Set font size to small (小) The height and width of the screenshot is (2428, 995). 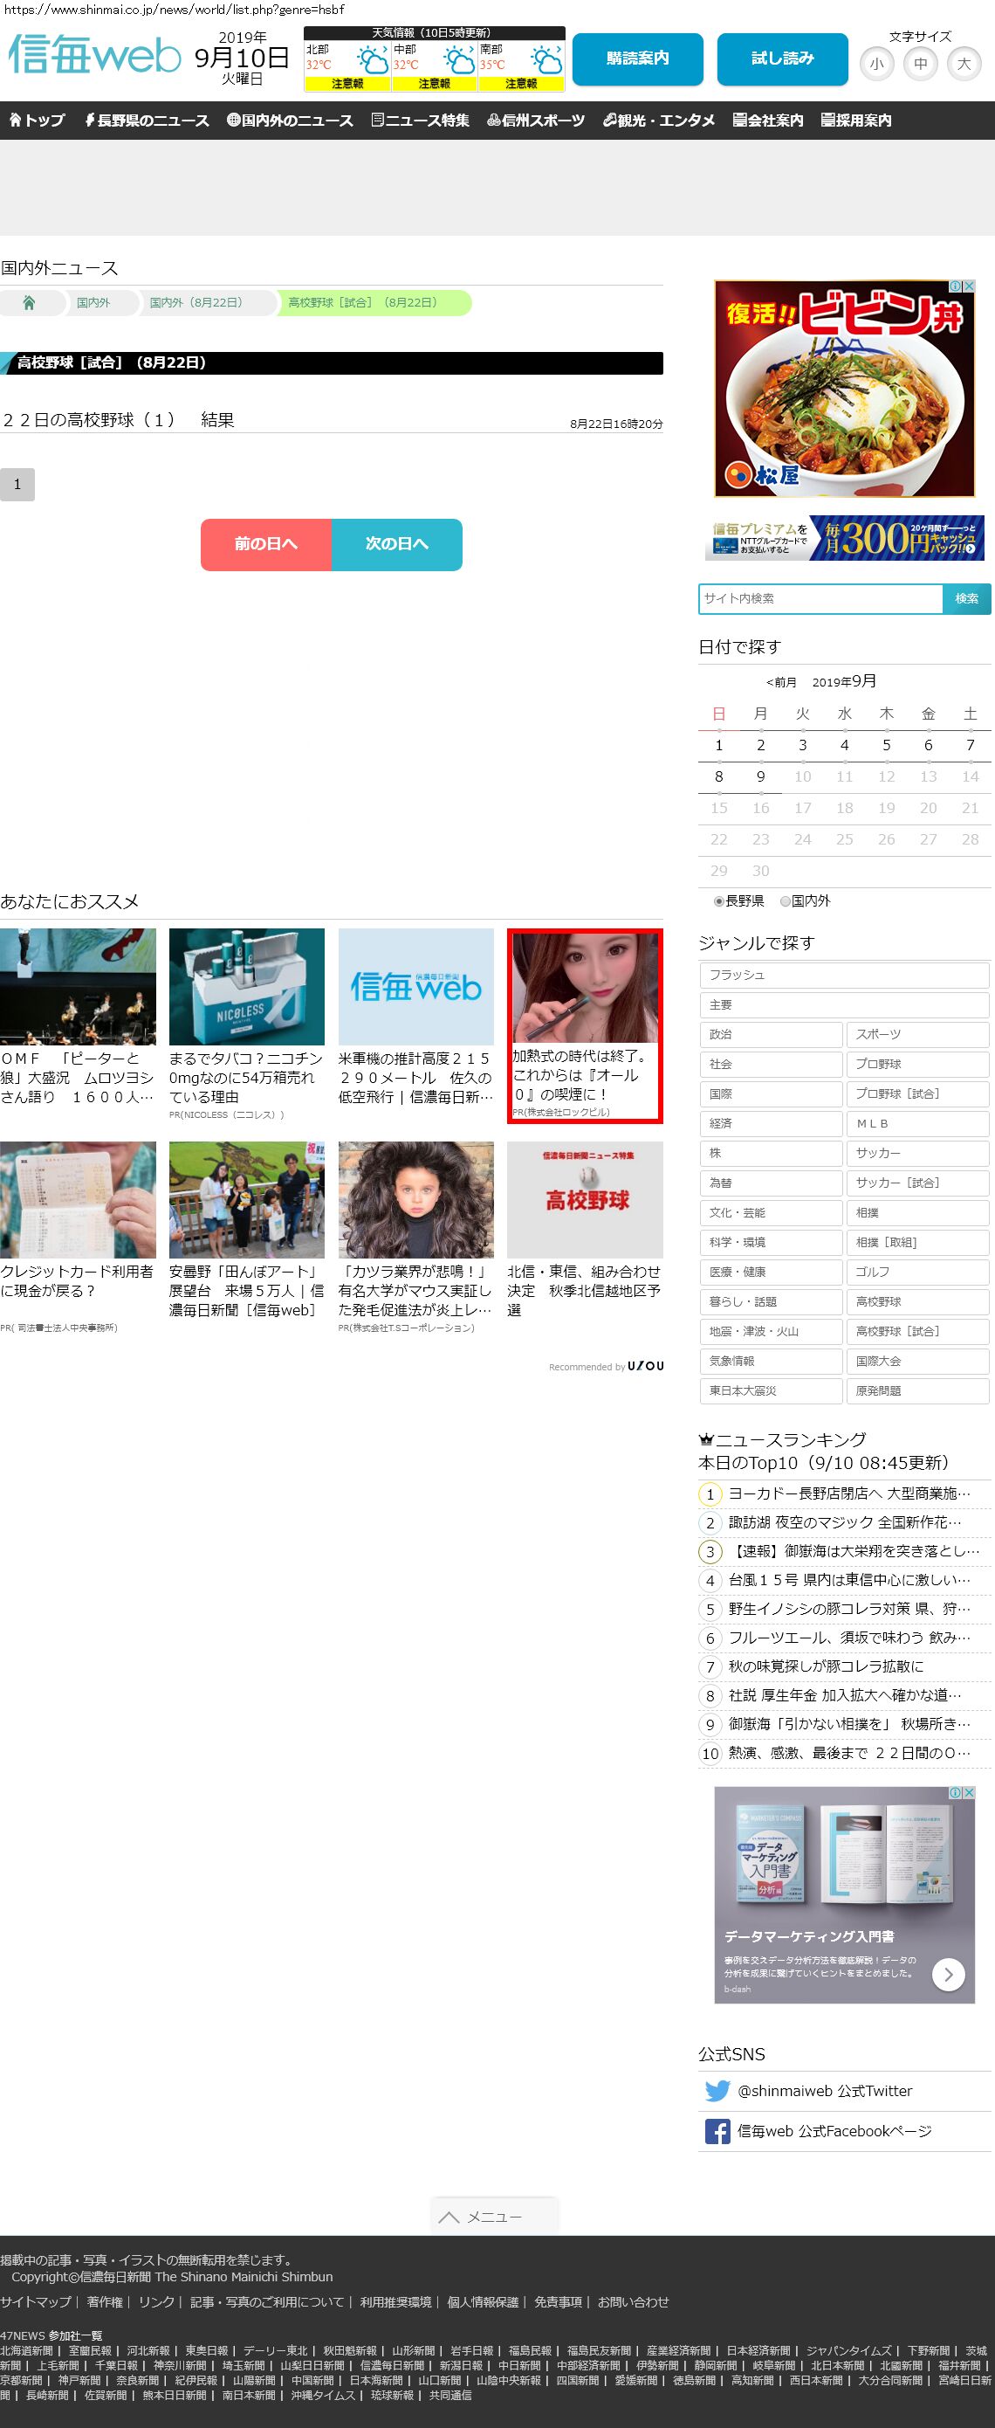pyautogui.click(x=877, y=64)
